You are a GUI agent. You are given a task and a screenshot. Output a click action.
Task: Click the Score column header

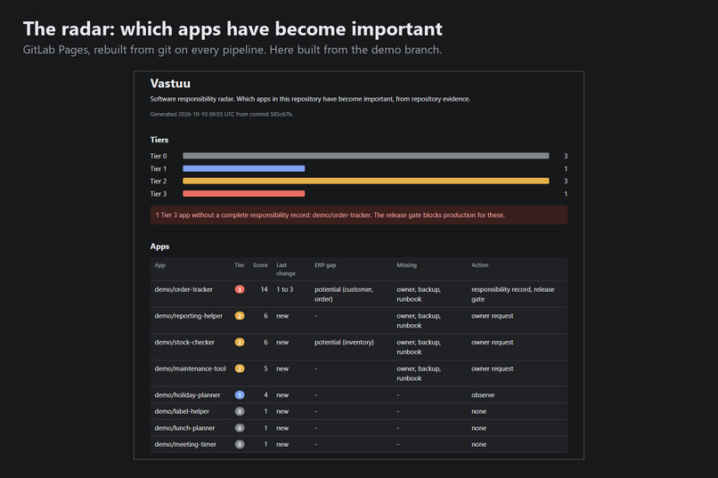coord(260,265)
